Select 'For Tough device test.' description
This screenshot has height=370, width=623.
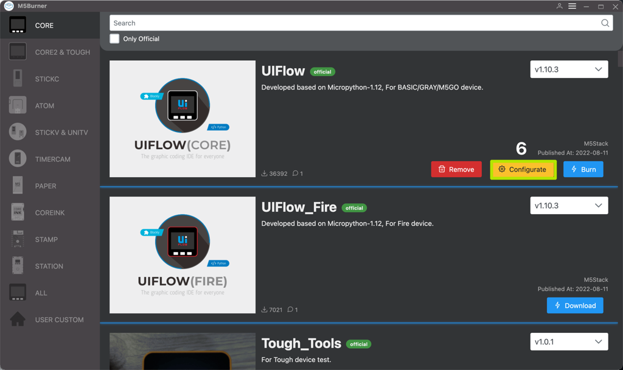click(296, 360)
